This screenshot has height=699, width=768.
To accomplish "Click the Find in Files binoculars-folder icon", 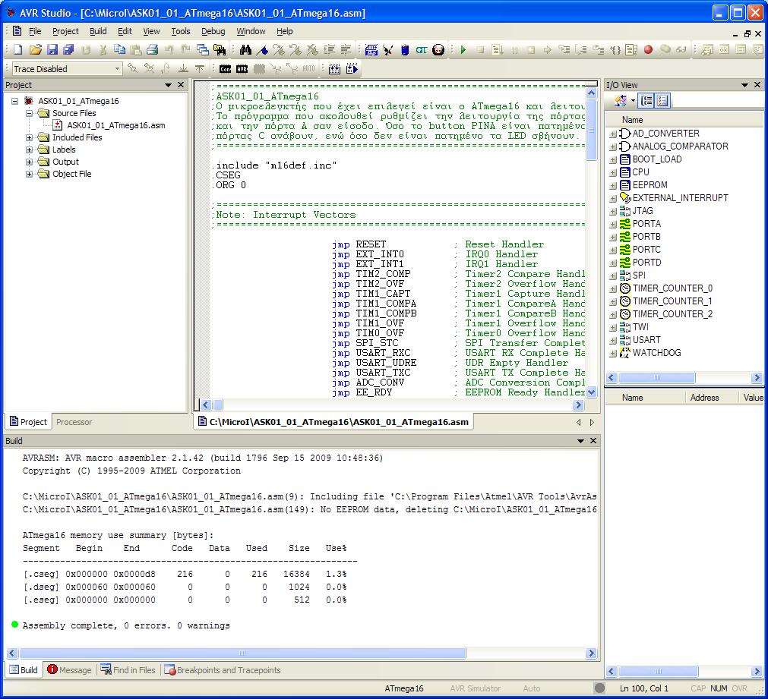I will (x=220, y=50).
